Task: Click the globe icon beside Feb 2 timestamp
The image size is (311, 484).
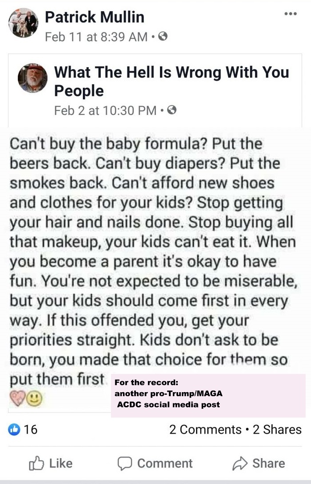Action: tap(172, 110)
